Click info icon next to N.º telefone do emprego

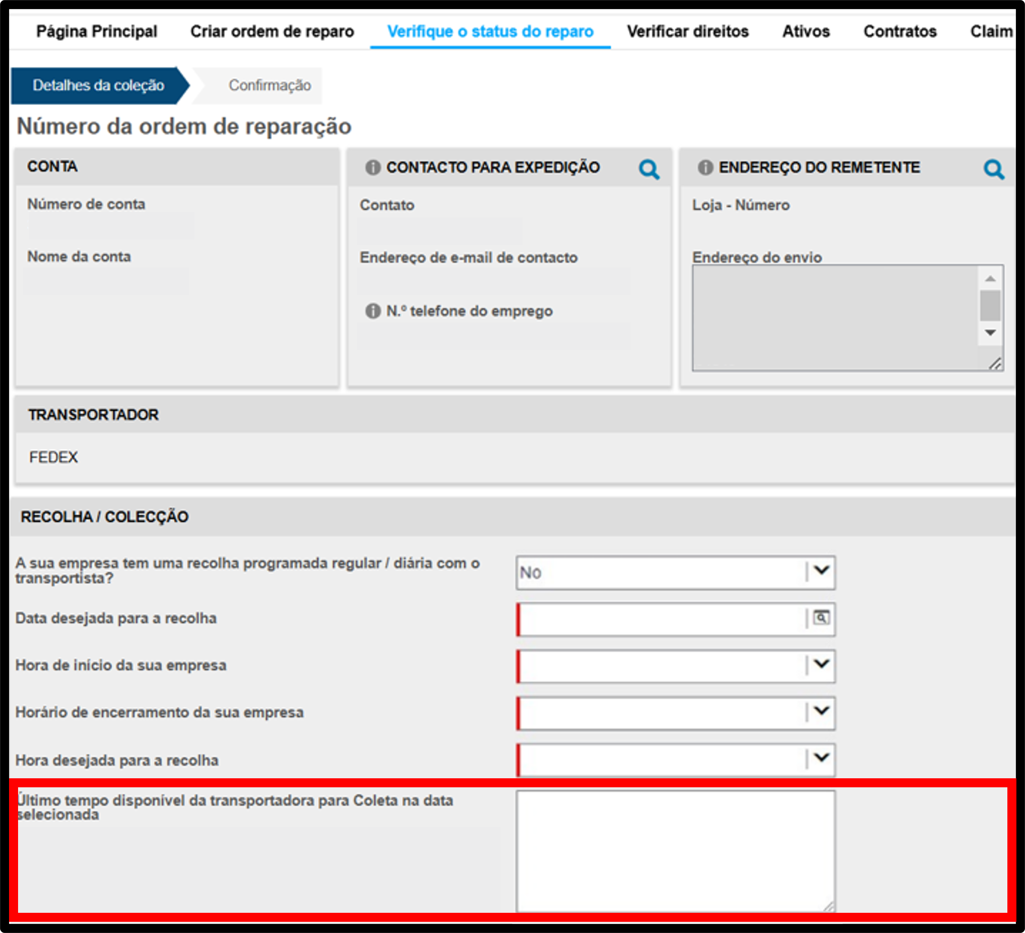pyautogui.click(x=372, y=311)
